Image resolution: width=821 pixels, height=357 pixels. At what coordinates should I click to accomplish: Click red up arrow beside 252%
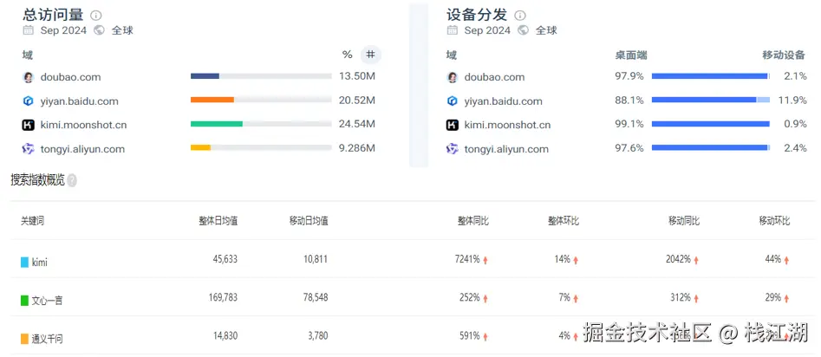(x=485, y=298)
